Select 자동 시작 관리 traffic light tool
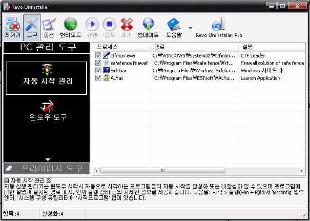Viewport: 310px width, 221px height. point(47,78)
